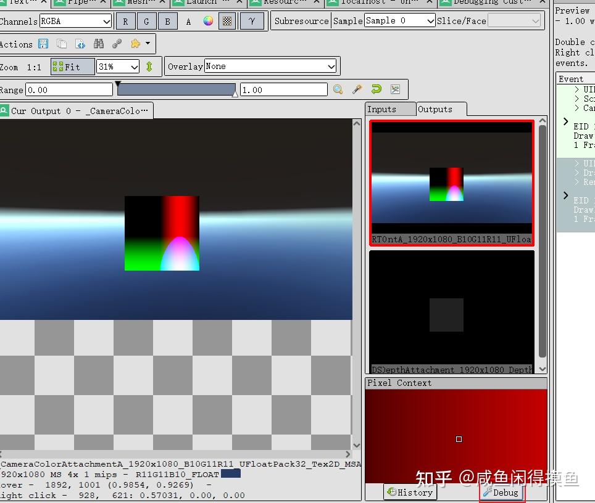Autofit range using the magic wand icon
This screenshot has width=595, height=503.
[x=357, y=89]
